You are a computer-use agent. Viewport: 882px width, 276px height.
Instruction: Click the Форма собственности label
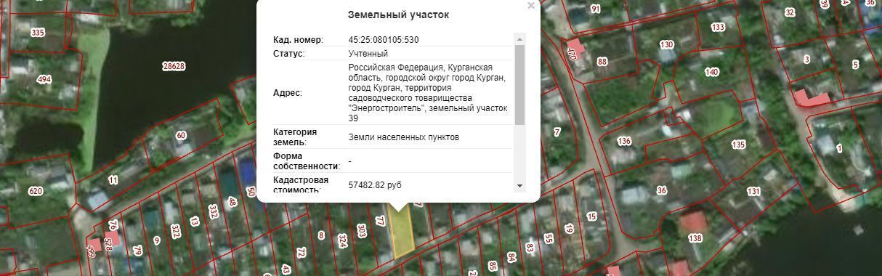click(307, 161)
